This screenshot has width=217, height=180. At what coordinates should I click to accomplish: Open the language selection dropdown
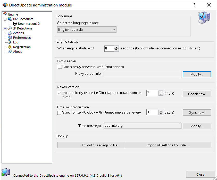tap(87, 29)
